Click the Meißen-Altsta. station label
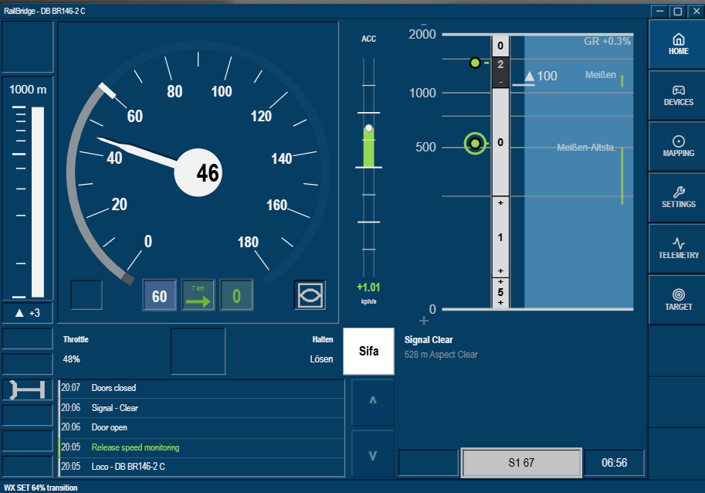Image resolution: width=705 pixels, height=493 pixels. 586,148
